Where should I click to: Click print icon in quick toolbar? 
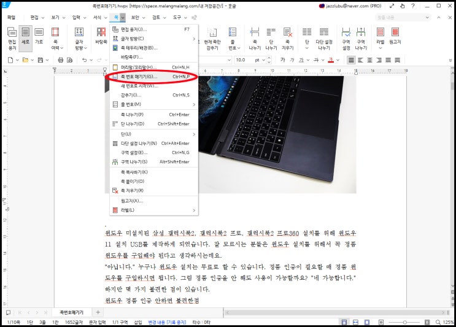pyautogui.click(x=61, y=60)
